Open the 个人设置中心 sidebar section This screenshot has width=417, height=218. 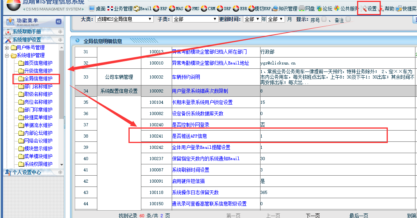tap(26, 172)
